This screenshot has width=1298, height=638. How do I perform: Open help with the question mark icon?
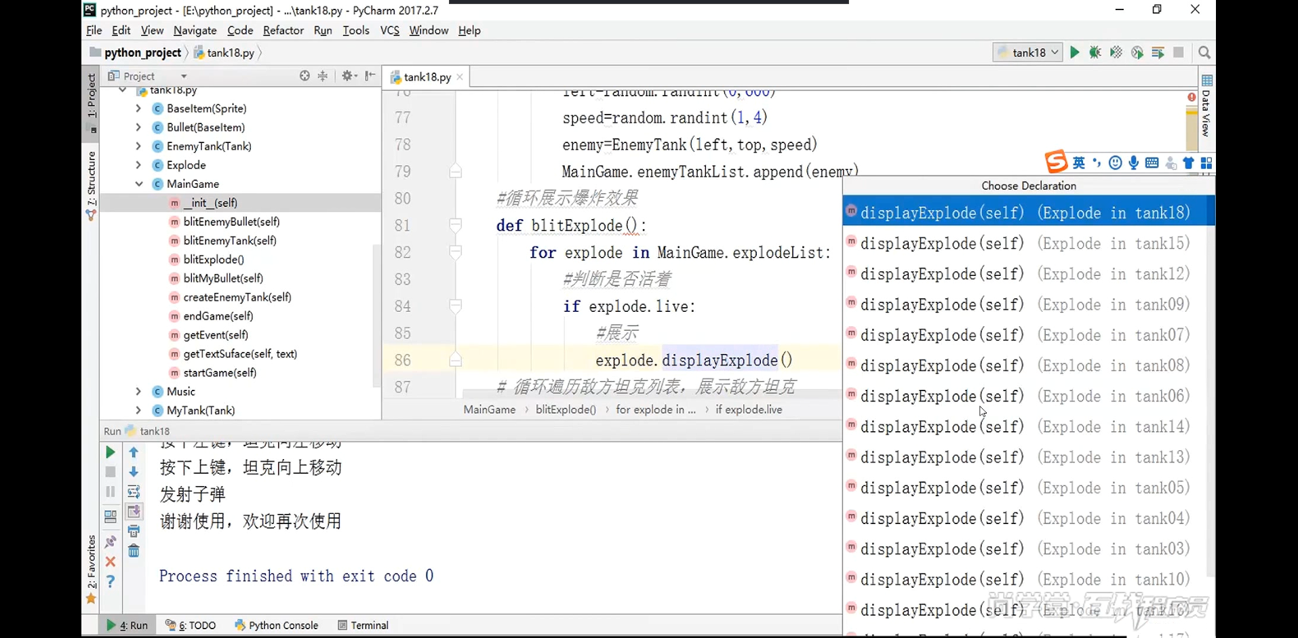tap(111, 581)
